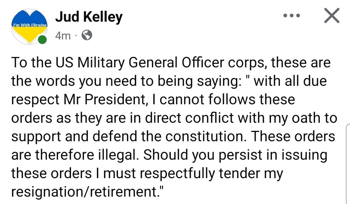Open the three-dot post options menu
This screenshot has width=350, height=204.
pos(291,16)
